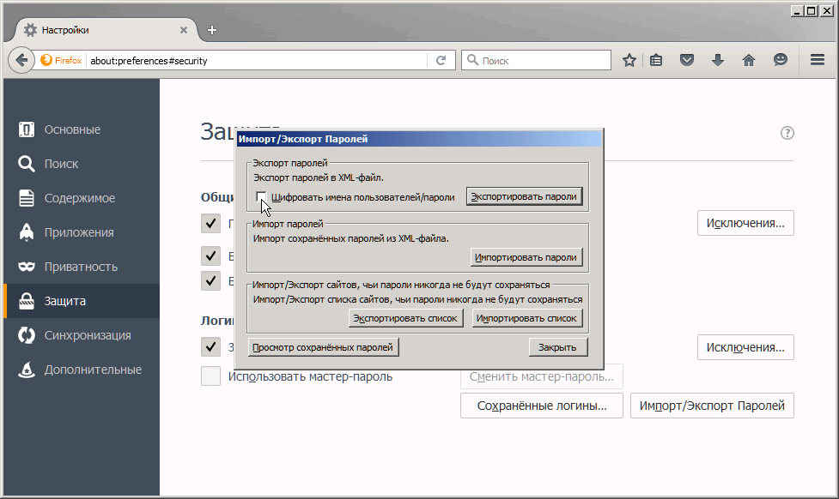Click the back navigation arrow

tap(21, 61)
